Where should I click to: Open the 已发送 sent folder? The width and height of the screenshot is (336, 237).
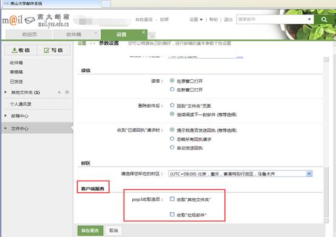16,82
